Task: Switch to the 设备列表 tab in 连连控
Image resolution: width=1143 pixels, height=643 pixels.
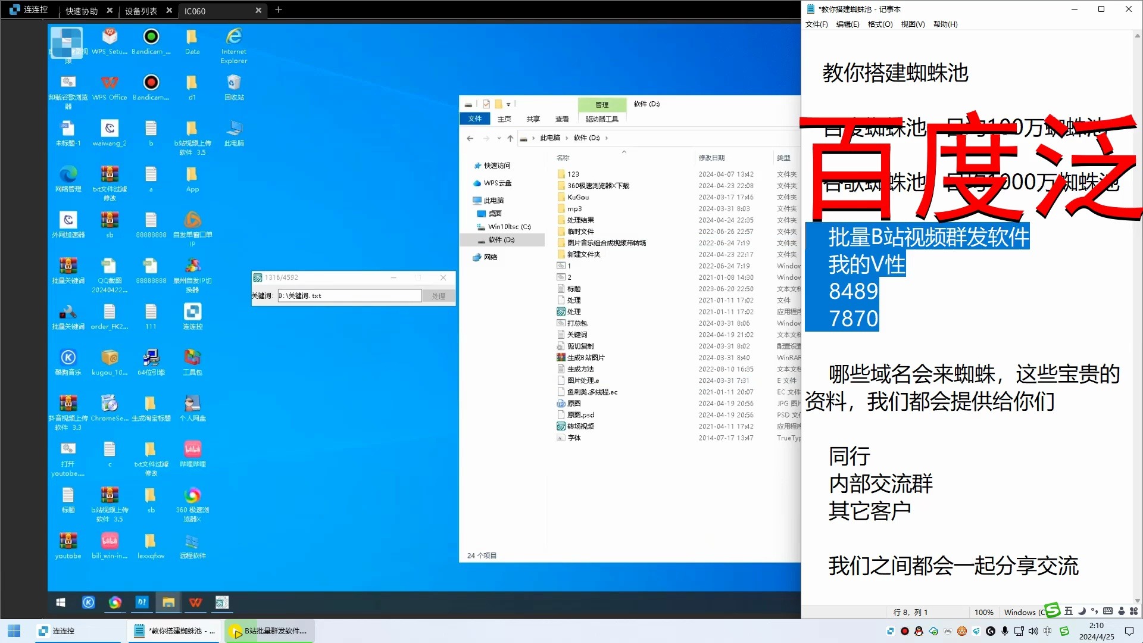Action: (141, 11)
